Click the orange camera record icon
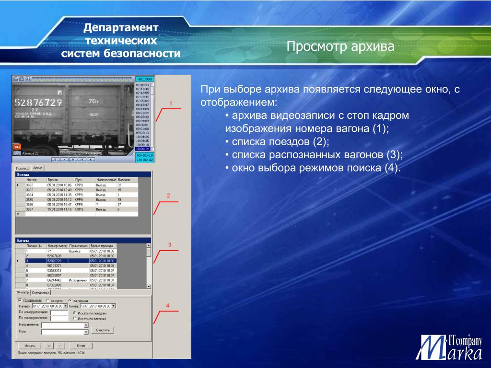The width and height of the screenshot is (491, 368). (x=17, y=147)
